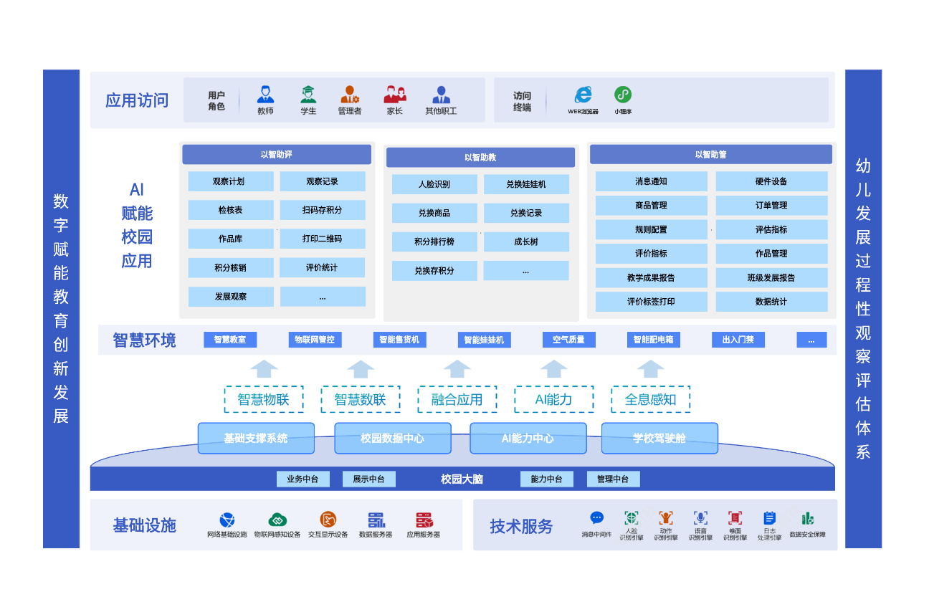This screenshot has width=929, height=602.
Task: Click the 网络基础设施 network infrastructure icon
Action: point(228,519)
